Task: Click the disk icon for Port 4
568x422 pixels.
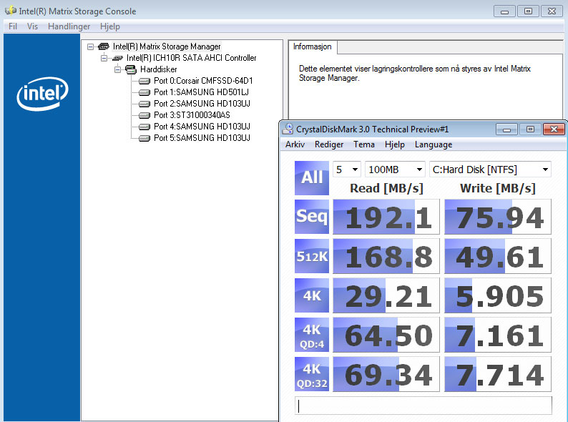Action: (145, 127)
